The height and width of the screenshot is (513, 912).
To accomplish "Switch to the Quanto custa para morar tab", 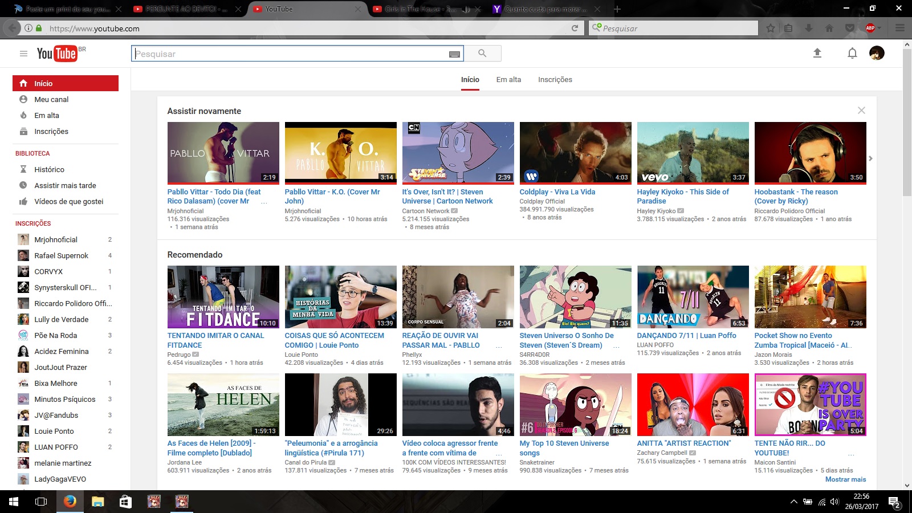I will click(x=545, y=9).
